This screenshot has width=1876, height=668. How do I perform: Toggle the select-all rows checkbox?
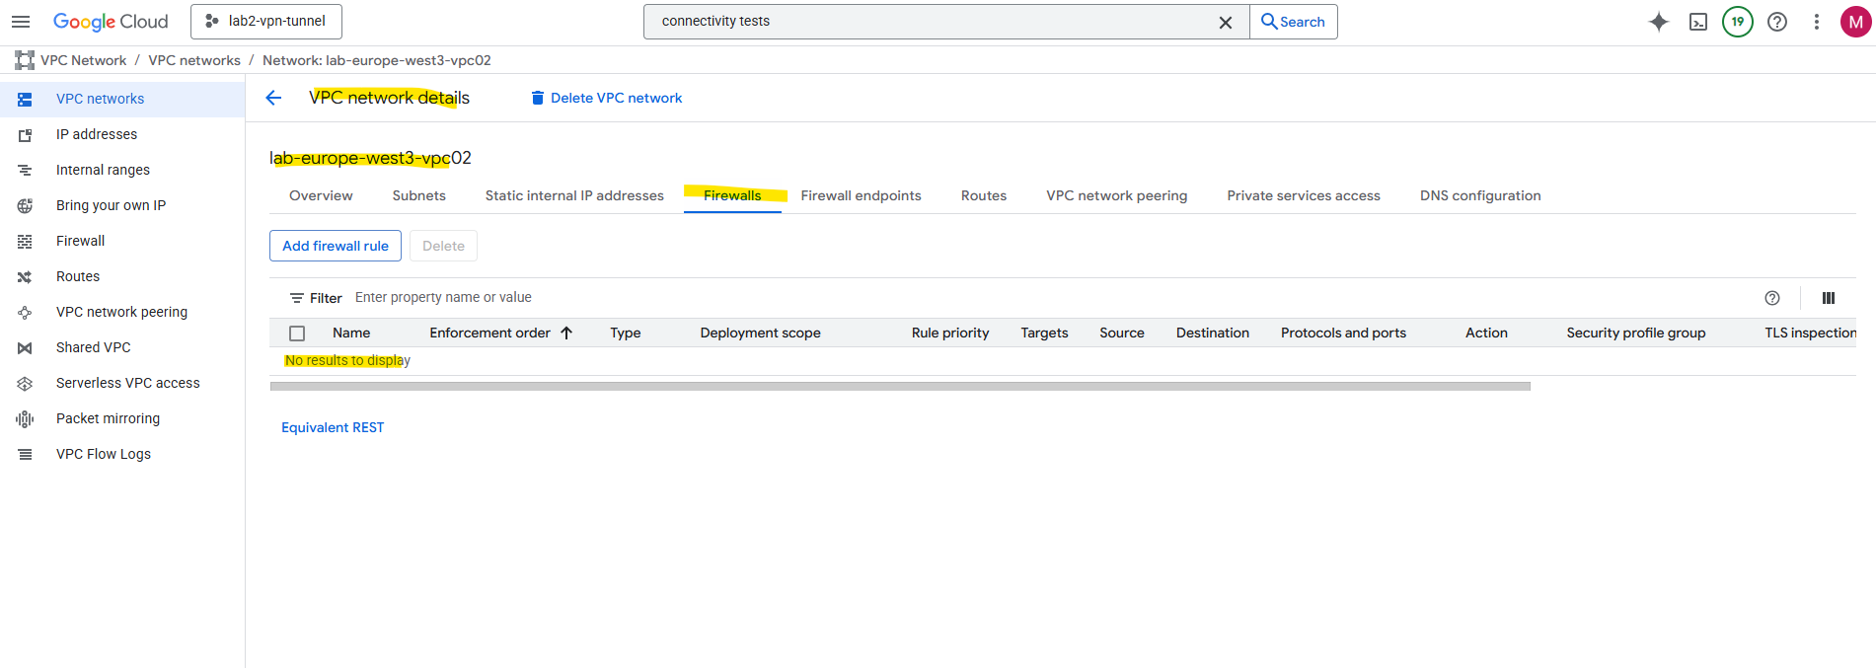point(297,334)
